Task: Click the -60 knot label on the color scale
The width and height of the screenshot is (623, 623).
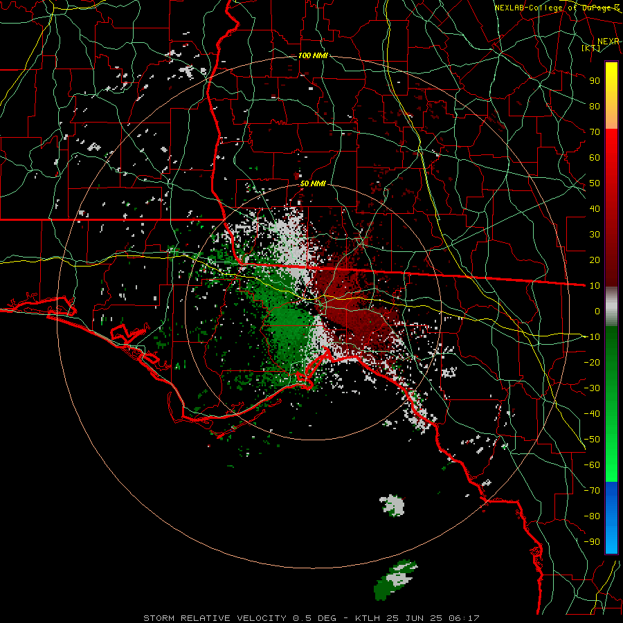Action: tap(592, 465)
